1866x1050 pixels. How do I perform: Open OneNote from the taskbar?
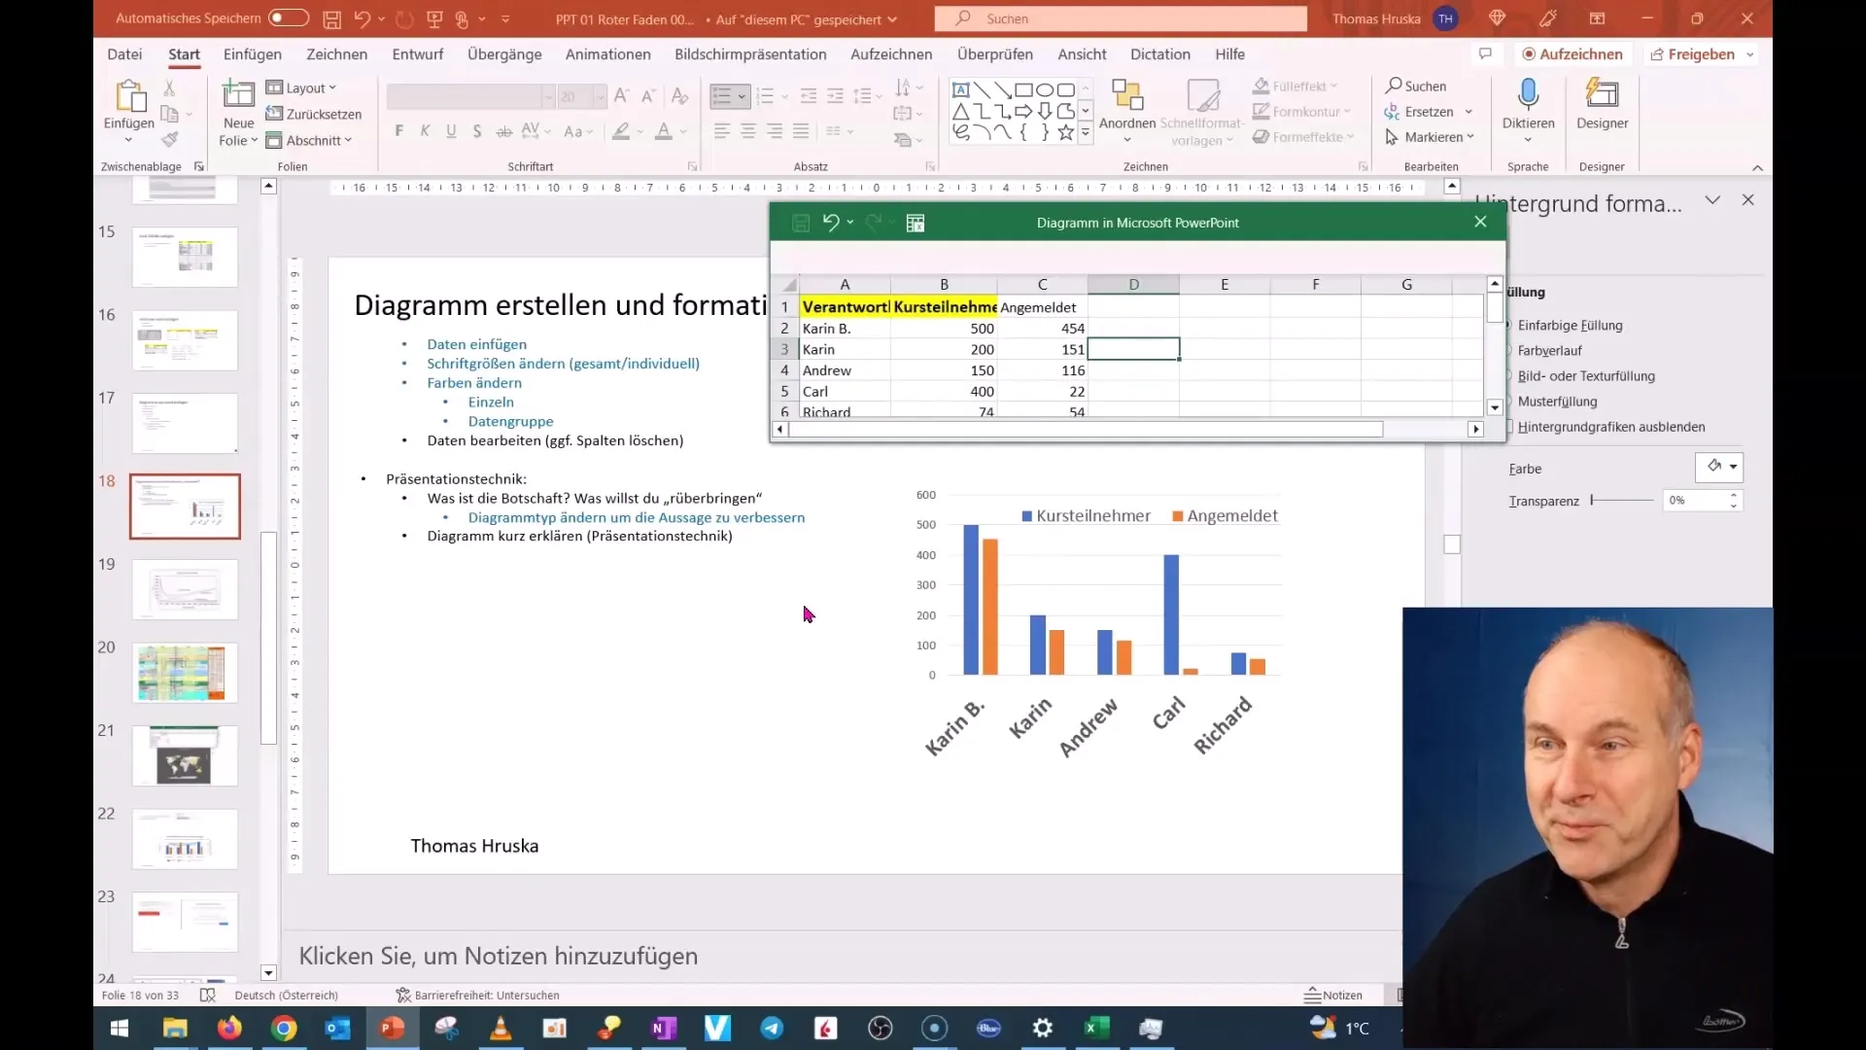click(664, 1028)
